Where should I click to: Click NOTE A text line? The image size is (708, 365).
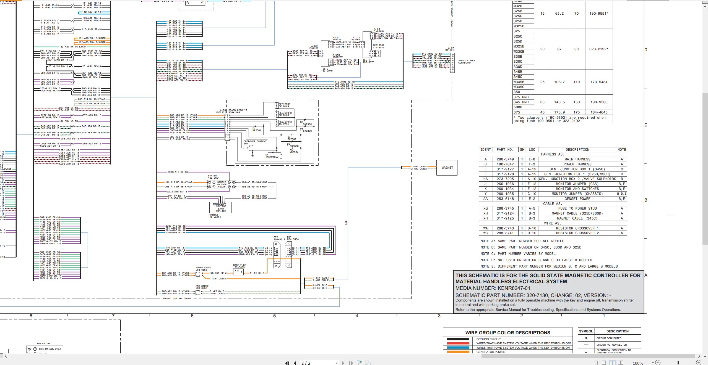pyautogui.click(x=522, y=241)
